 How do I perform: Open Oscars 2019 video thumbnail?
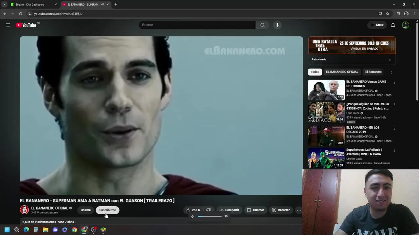326,135
